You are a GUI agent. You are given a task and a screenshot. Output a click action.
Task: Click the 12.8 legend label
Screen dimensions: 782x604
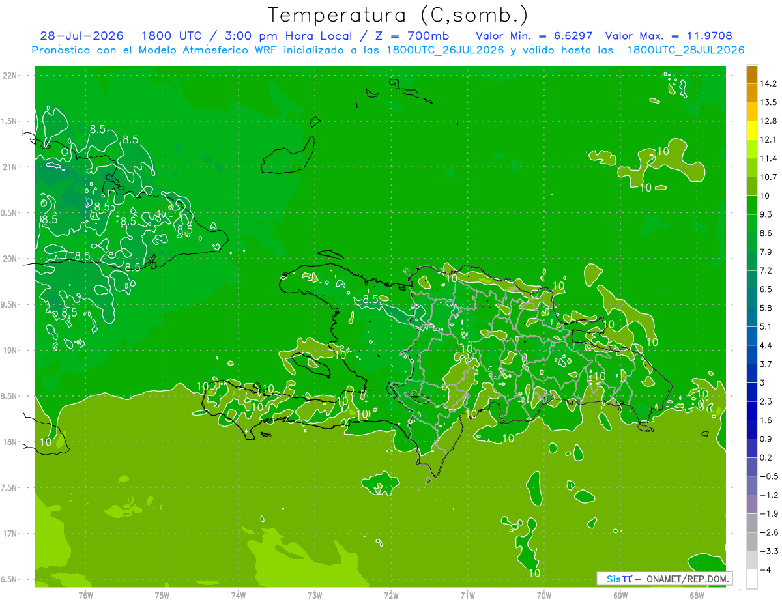click(x=769, y=121)
